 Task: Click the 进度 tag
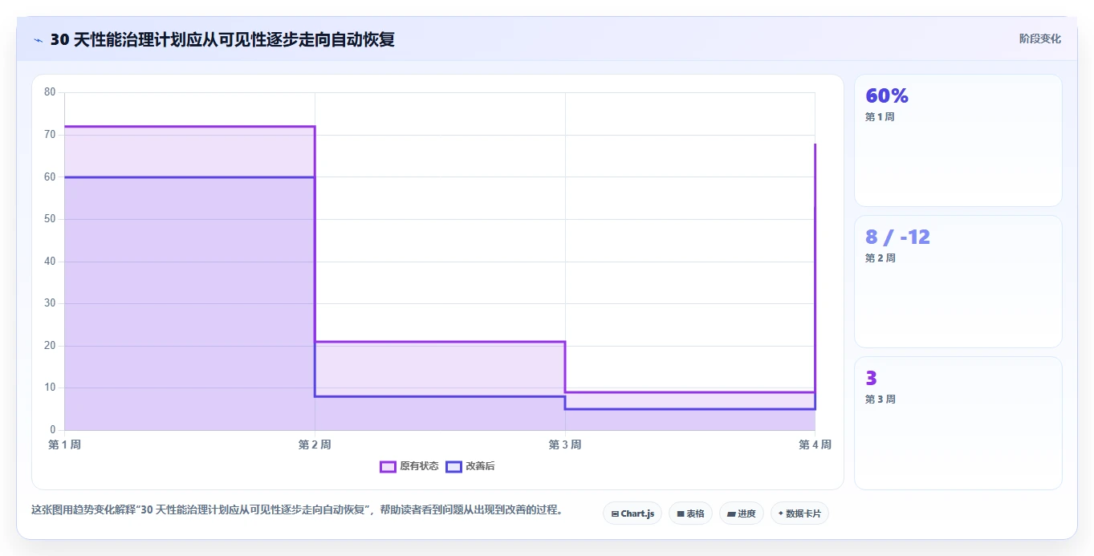coord(742,513)
